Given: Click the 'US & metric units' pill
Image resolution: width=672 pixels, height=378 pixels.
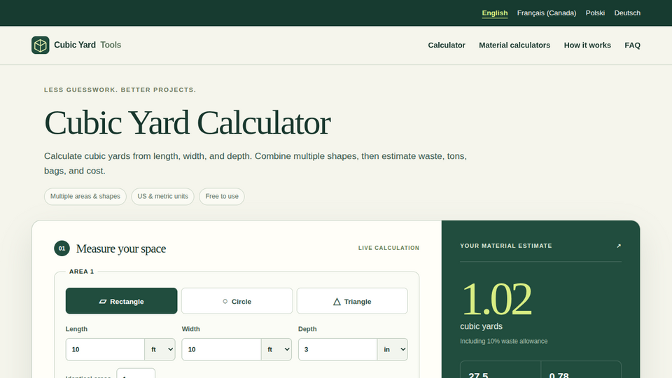Looking at the screenshot, I should click(x=163, y=196).
